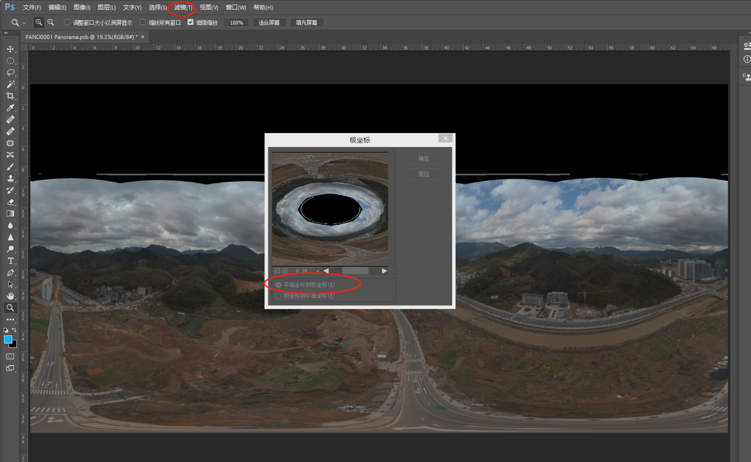751x462 pixels.
Task: Open the 图层 menu
Action: 106,7
